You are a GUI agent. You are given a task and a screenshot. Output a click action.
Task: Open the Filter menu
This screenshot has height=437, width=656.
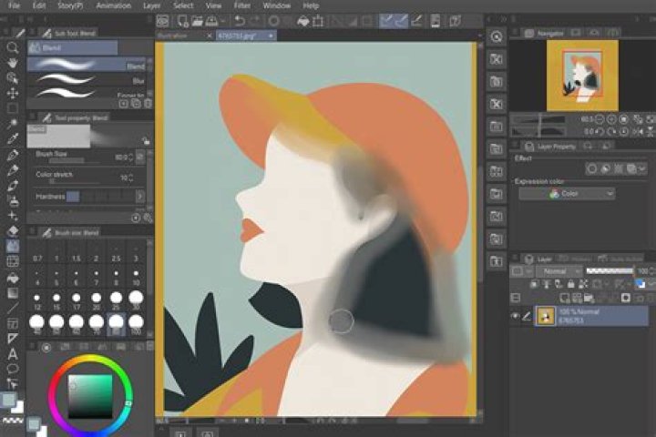241,5
